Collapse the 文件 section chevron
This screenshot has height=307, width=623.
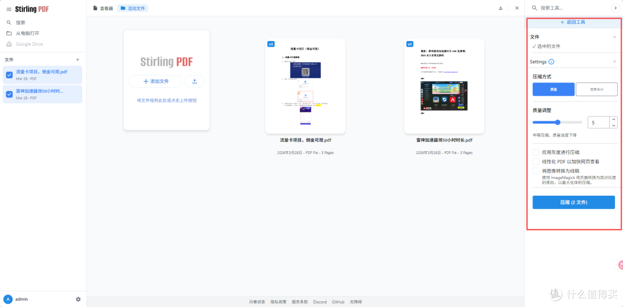pos(614,37)
